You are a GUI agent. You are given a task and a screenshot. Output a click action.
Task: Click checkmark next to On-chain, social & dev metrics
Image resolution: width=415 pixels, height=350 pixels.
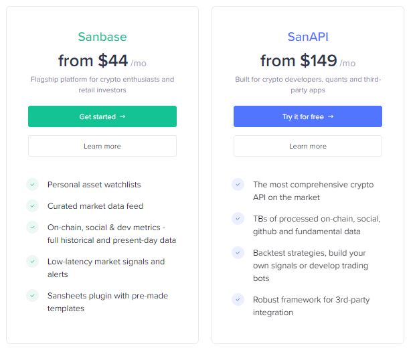[x=33, y=228]
